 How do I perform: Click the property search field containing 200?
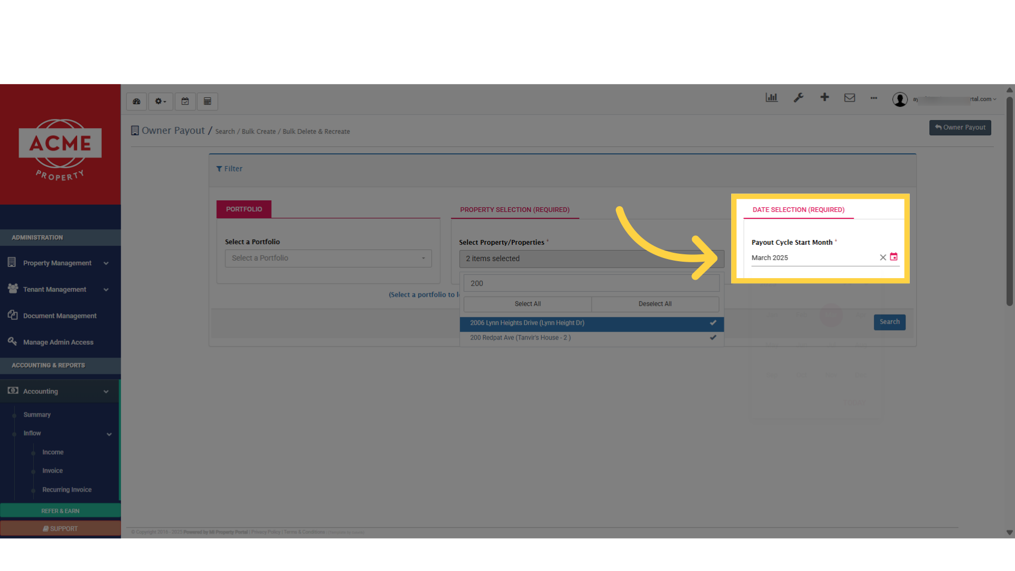[x=592, y=283]
